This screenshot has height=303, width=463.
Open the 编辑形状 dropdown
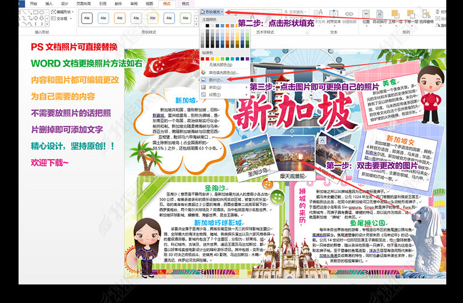[x=62, y=12]
